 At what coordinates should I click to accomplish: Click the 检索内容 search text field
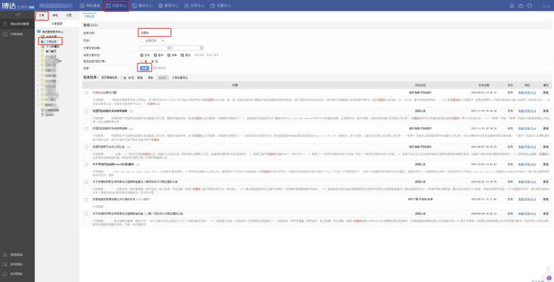click(155, 33)
